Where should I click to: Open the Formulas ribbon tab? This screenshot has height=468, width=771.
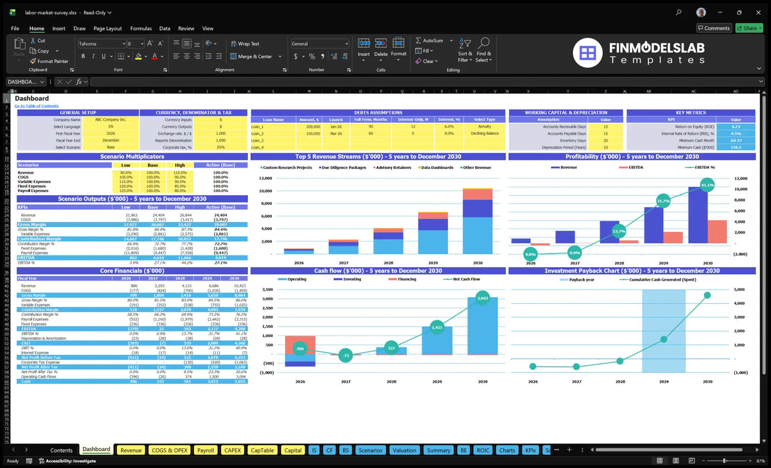(141, 28)
